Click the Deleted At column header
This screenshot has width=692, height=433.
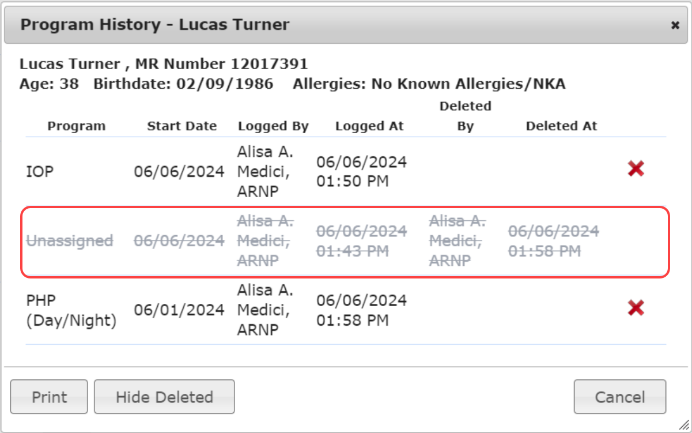click(x=561, y=126)
